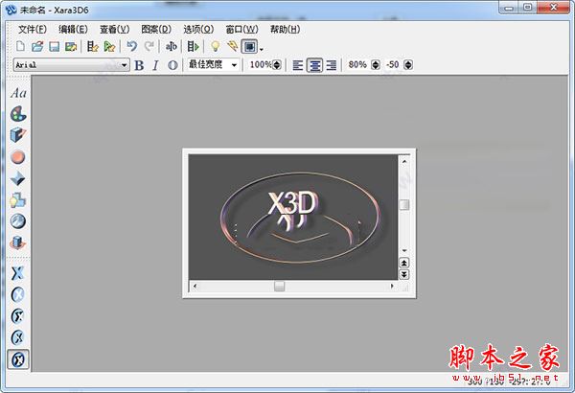Click the export image icon
Viewport: 575px width, 393px height.
point(71,47)
